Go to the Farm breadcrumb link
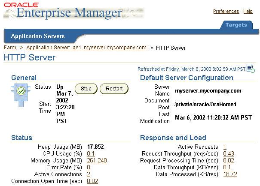The image size is (260, 186). point(10,48)
